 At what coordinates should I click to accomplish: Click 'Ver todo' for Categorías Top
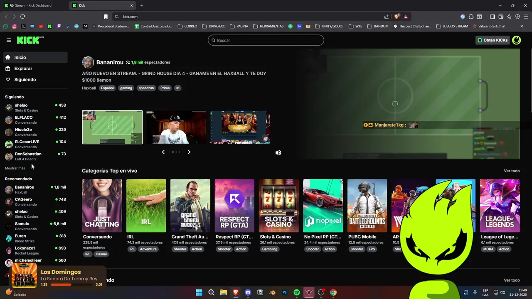pos(512,171)
